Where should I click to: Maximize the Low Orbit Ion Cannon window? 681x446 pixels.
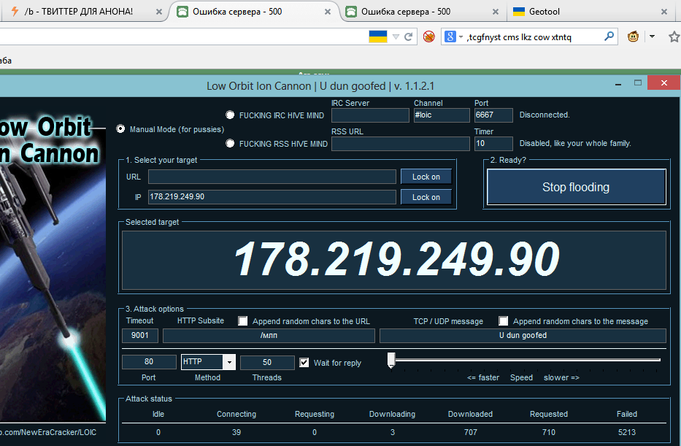click(637, 82)
